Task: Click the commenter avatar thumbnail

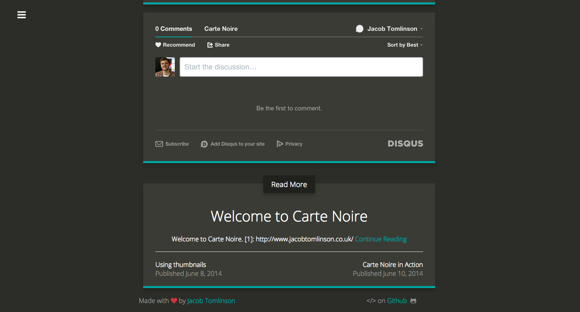Action: [165, 67]
